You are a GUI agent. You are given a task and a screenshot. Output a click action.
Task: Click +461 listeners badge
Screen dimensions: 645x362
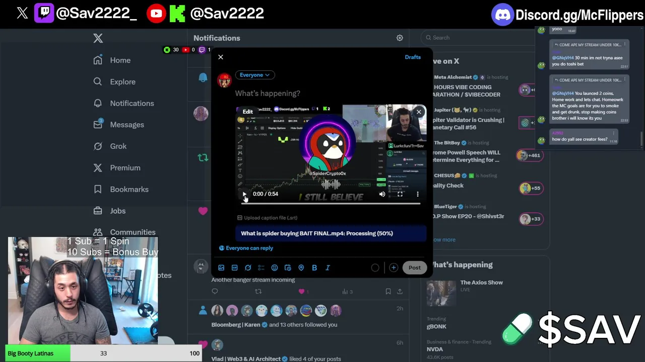(529, 155)
